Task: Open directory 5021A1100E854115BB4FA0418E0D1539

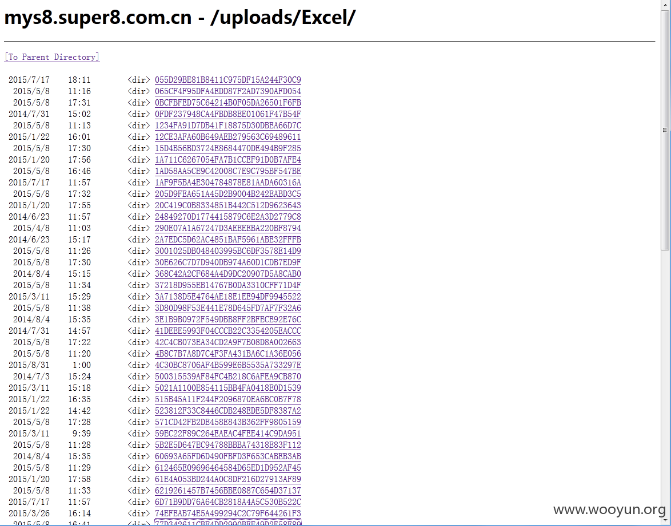Action: [x=227, y=388]
